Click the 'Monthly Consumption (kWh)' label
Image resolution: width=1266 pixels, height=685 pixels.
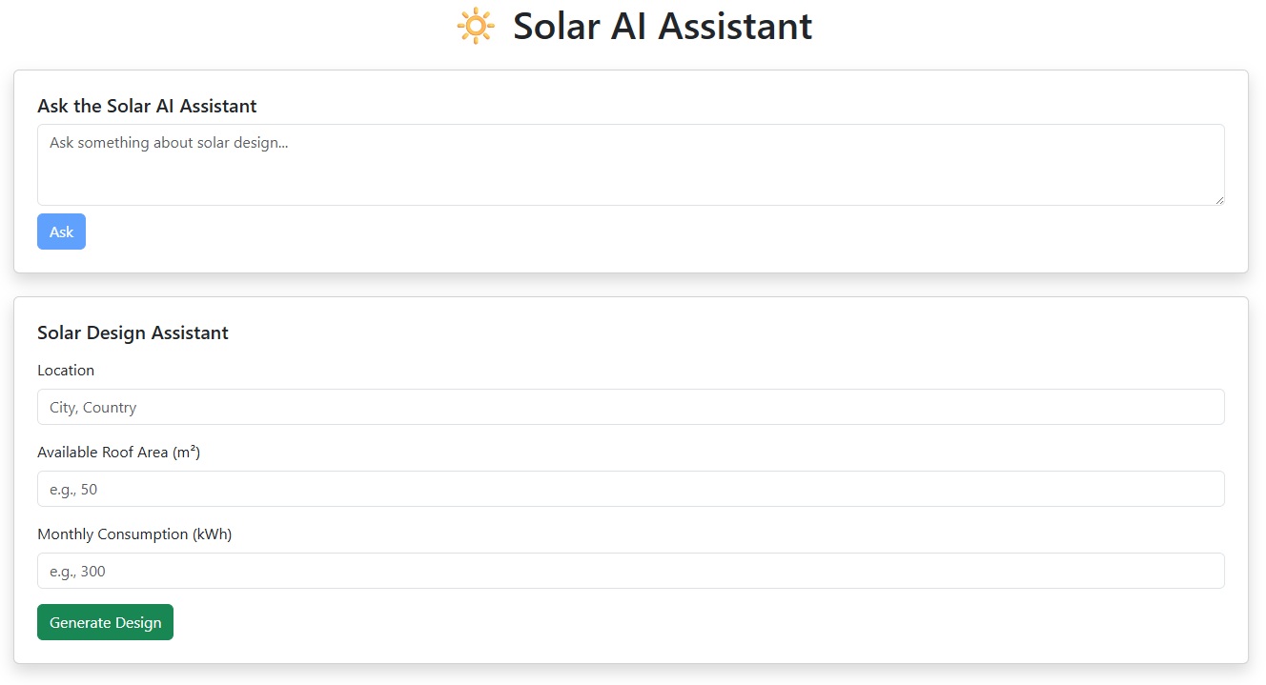[x=134, y=534]
